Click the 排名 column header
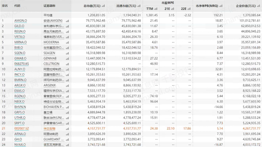This screenshot has width=262, height=147. pyautogui.click(x=5, y=6)
